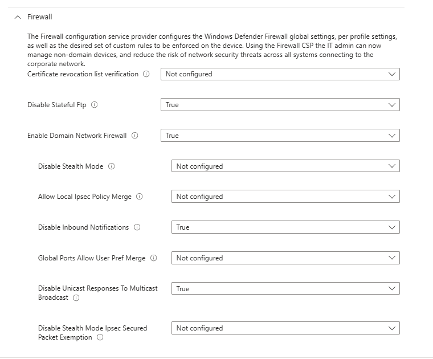Click the Disable Inbound Notifications label

(x=83, y=227)
